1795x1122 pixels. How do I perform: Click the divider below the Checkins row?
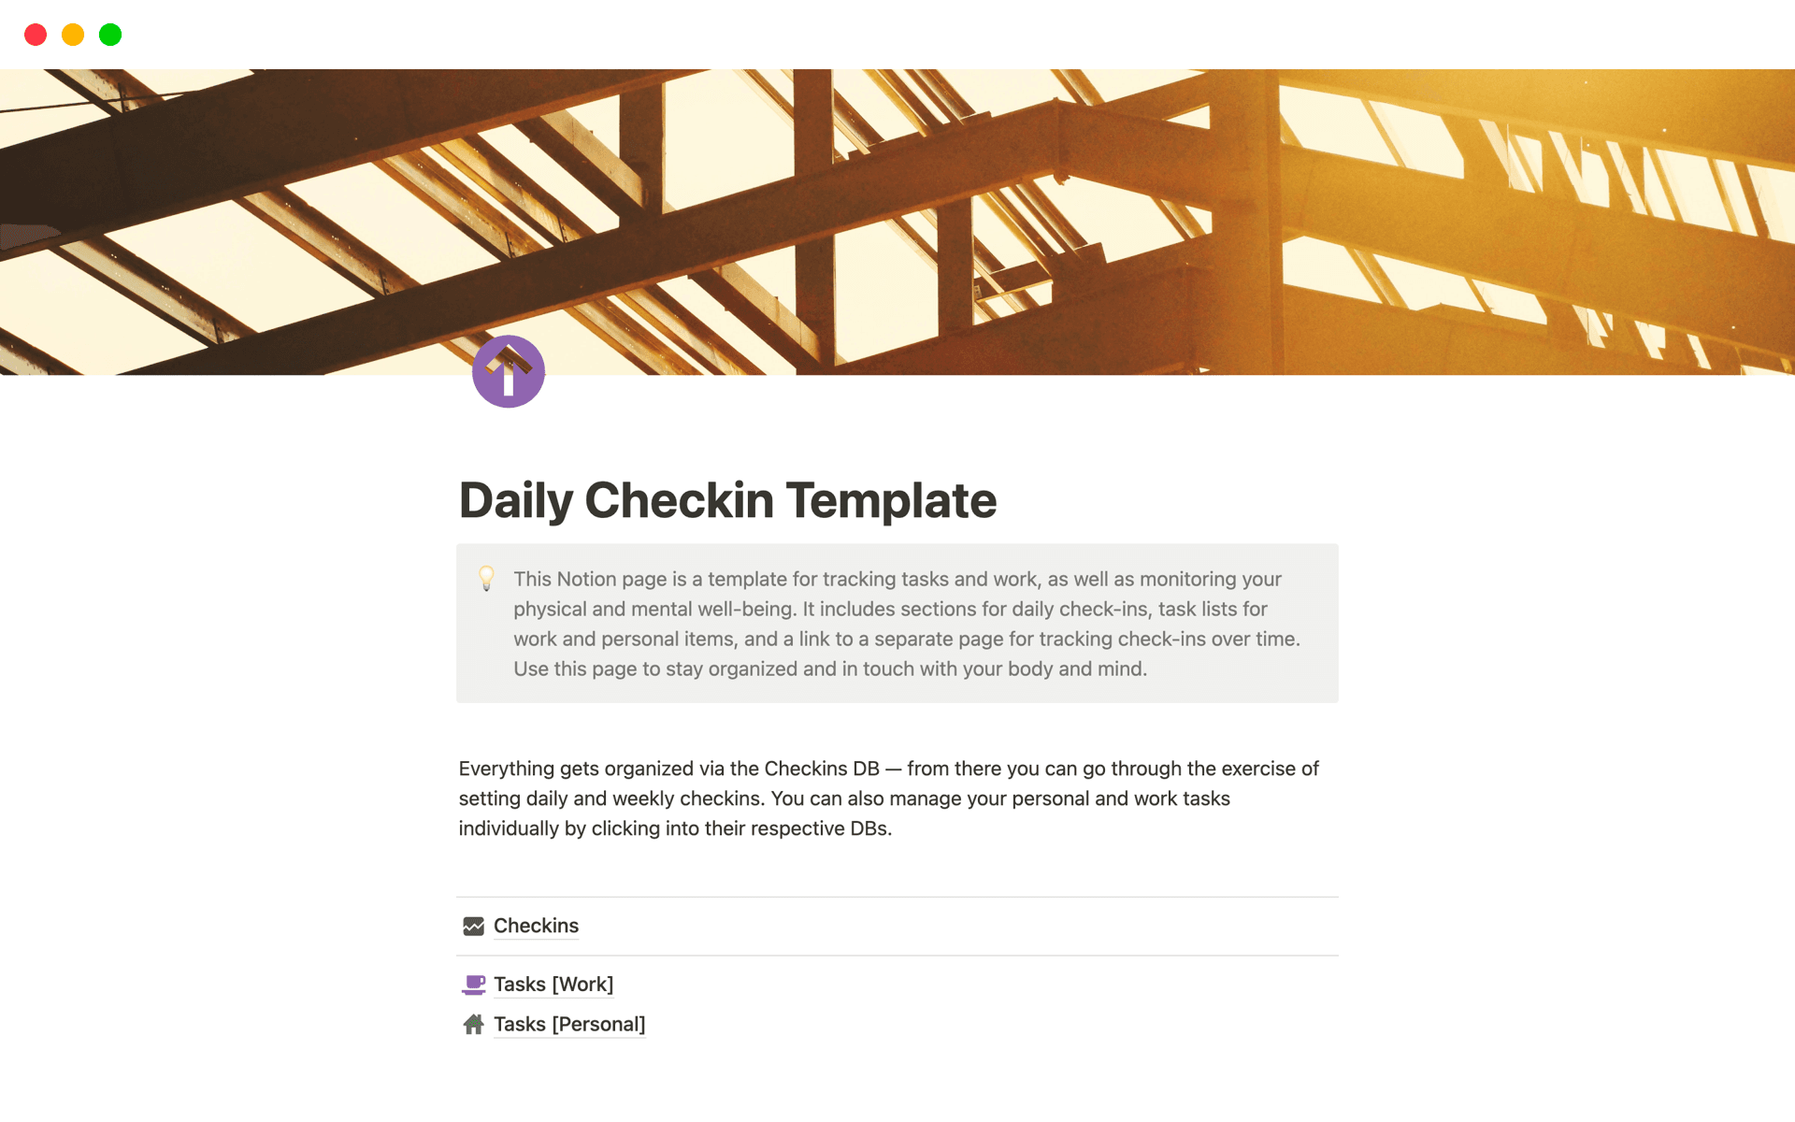(897, 956)
